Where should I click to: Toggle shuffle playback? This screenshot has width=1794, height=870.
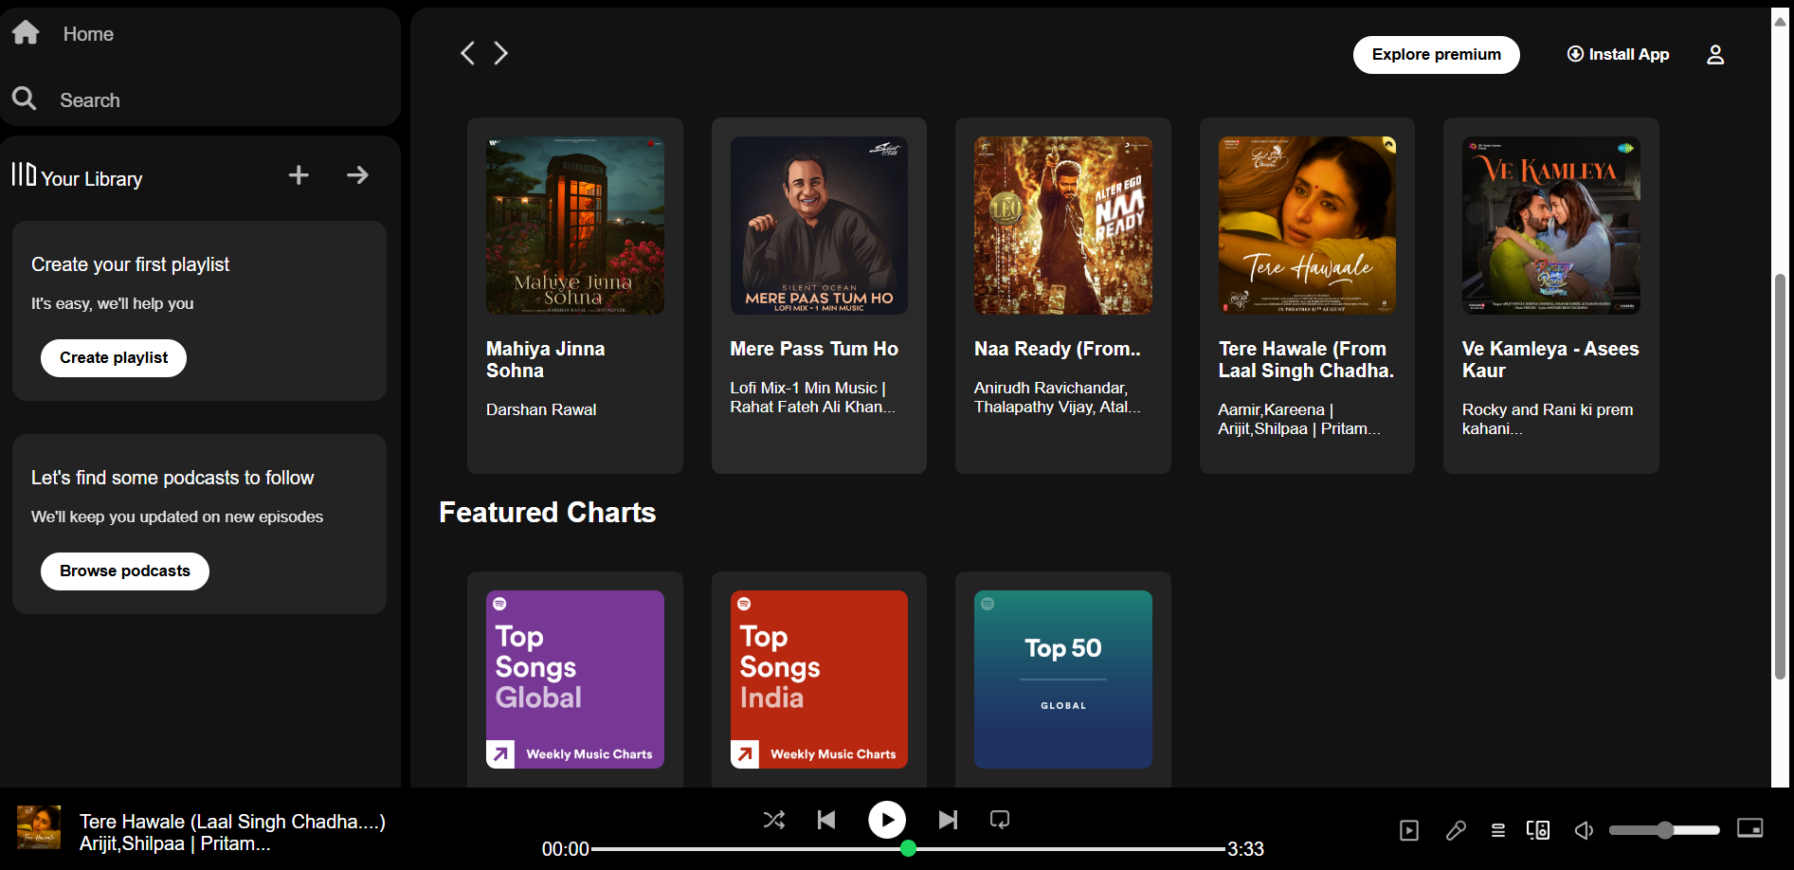(774, 820)
